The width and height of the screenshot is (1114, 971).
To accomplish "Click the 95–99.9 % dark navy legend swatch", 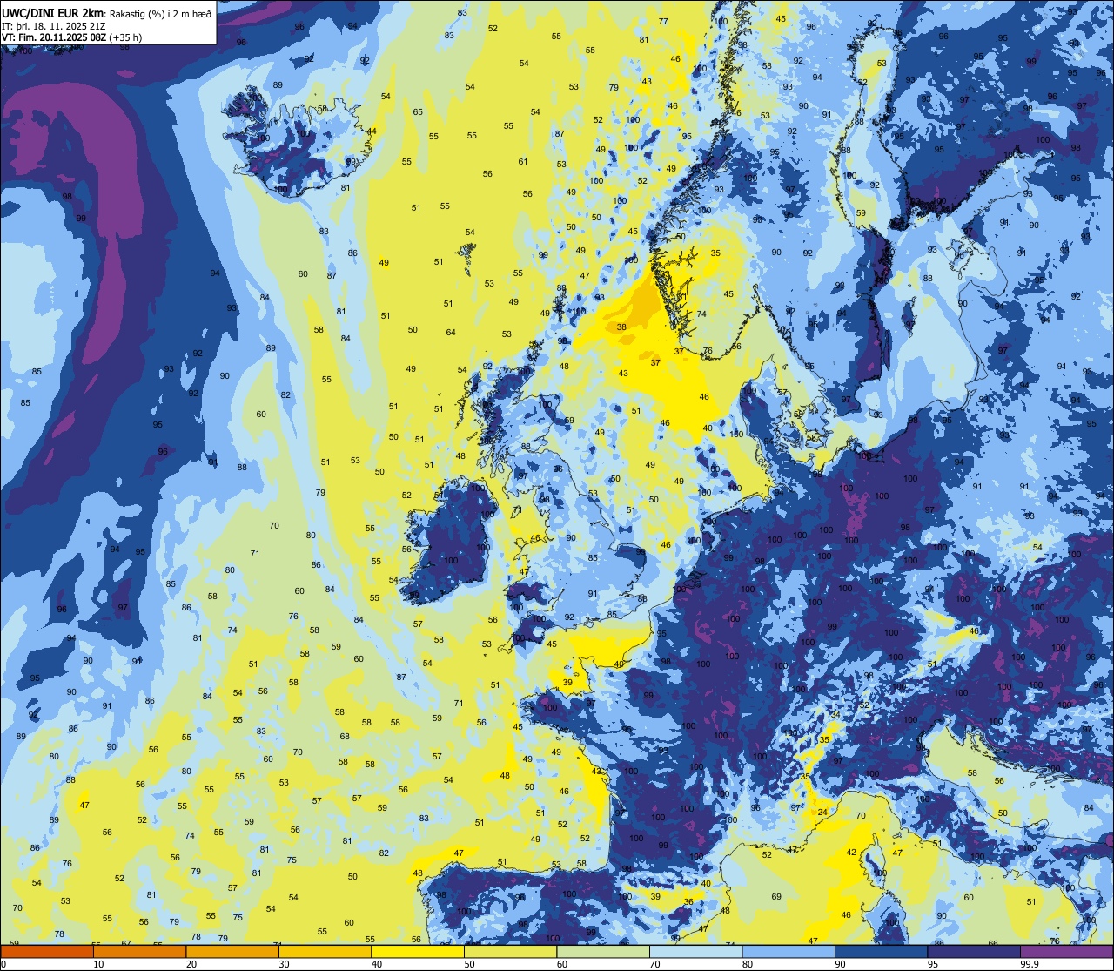I will (974, 952).
